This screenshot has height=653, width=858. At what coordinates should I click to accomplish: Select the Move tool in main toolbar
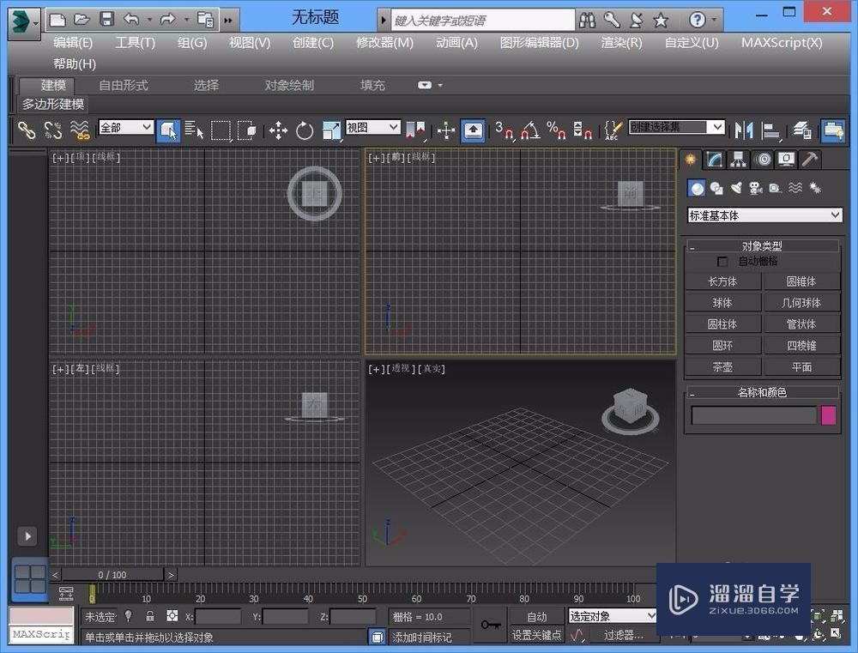[278, 130]
